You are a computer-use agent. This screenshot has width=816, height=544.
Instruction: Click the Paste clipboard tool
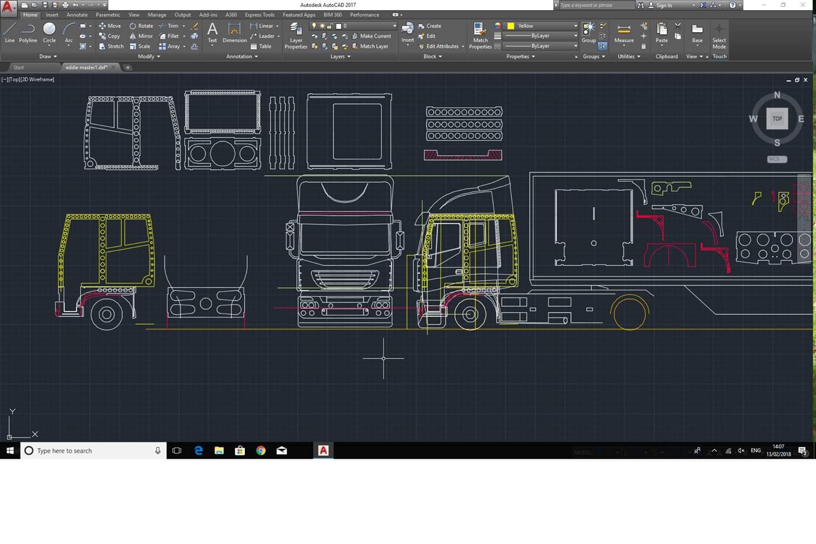(661, 33)
